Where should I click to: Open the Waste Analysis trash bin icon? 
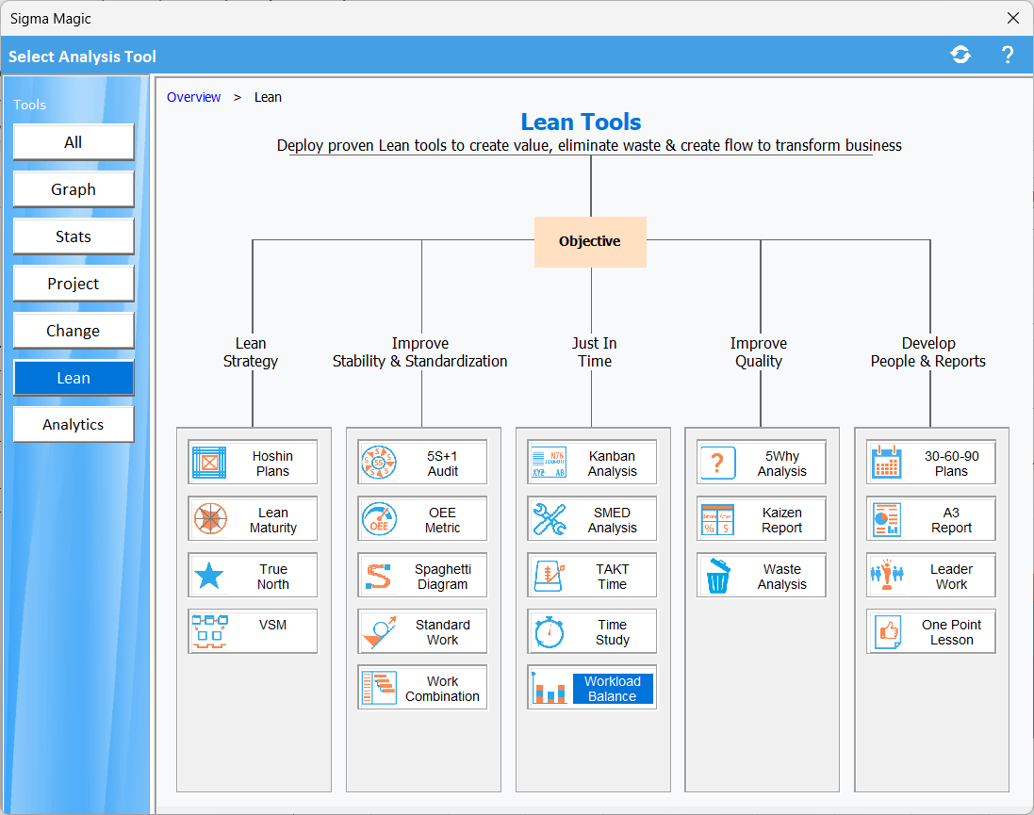pos(718,576)
